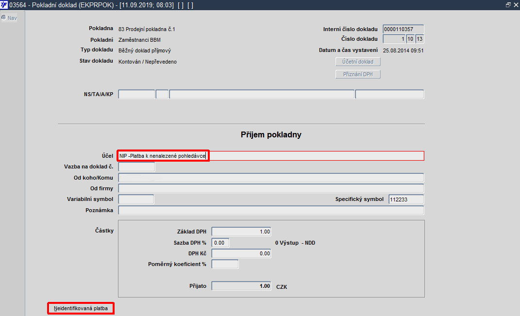Focus the Od firmy input field
Viewport: 520px width, 316px height.
pos(271,188)
